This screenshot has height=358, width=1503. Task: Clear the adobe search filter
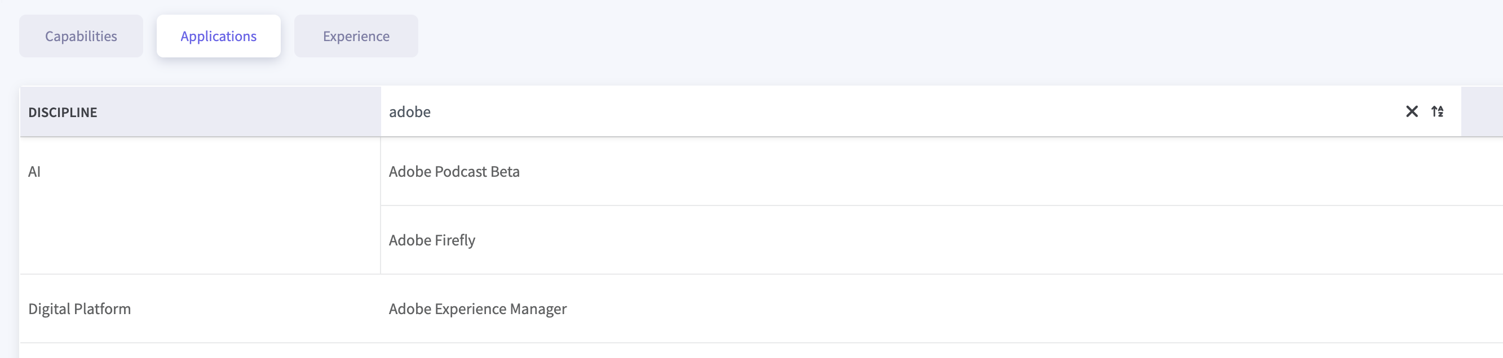click(x=1412, y=111)
